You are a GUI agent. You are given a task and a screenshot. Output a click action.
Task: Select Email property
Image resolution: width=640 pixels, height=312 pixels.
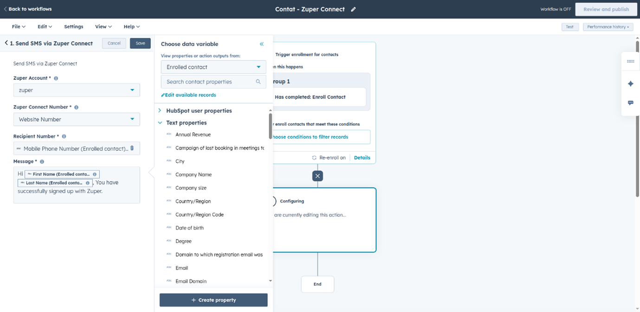(x=182, y=268)
